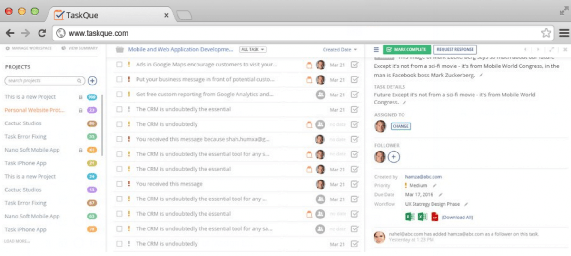Open Manage Workspace
The height and width of the screenshot is (256, 571).
pyautogui.click(x=28, y=48)
